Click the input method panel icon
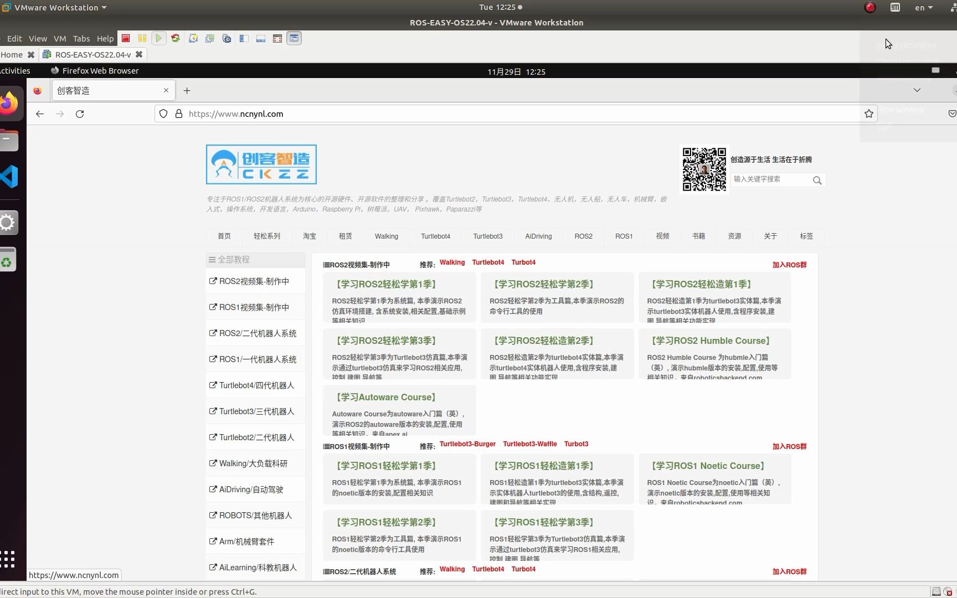The image size is (957, 598). coord(895,7)
